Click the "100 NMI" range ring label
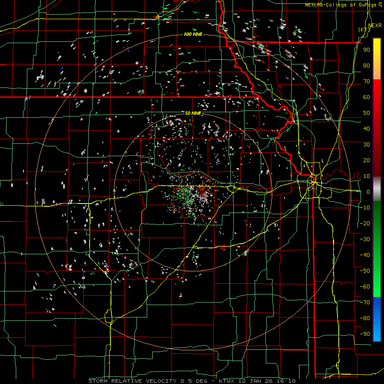 (193, 34)
